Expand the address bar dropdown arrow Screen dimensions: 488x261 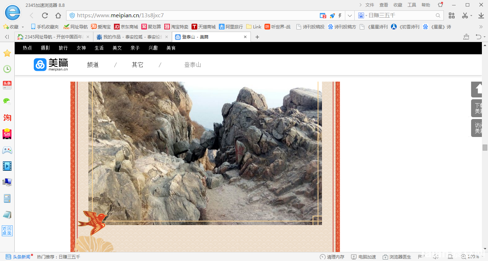coord(350,15)
